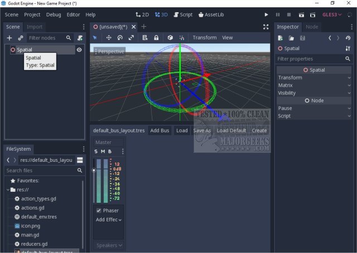The image size is (357, 253).
Task: Switch to the Node tab
Action: point(312,27)
